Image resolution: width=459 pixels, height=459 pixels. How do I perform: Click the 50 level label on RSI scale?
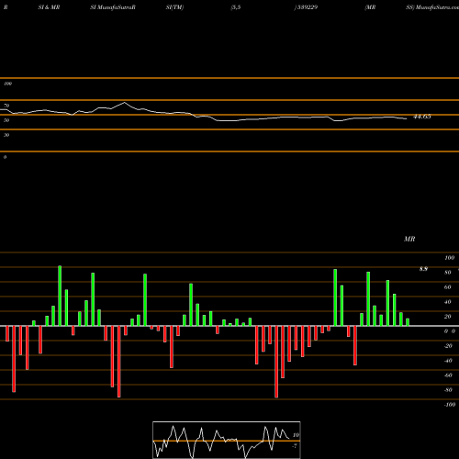6,120
